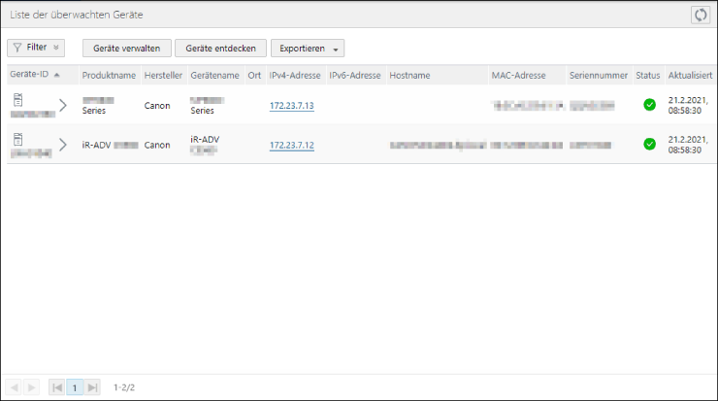Click green status checkmark for 172.23.7.12
The width and height of the screenshot is (718, 401).
649,145
